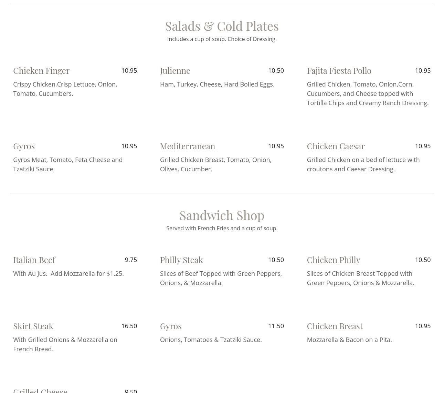This screenshot has width=444, height=393.
Task: Click the Philly Steak title
Action: [181, 260]
